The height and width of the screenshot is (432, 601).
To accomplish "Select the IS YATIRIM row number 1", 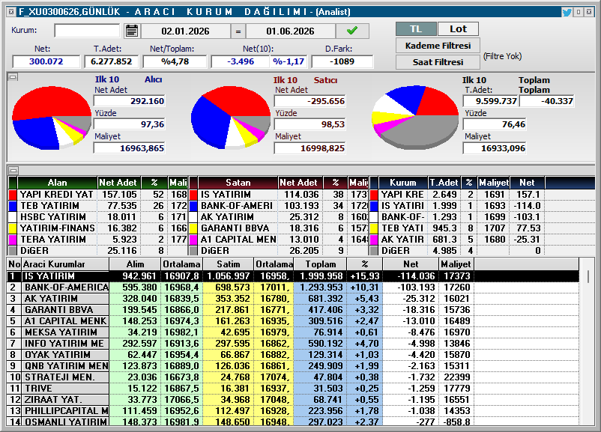I will (x=293, y=276).
